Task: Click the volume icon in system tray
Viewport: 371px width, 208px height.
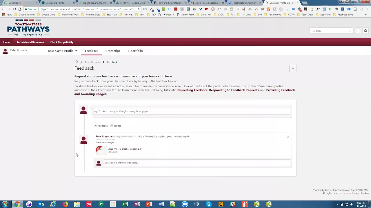Action: pos(352,205)
